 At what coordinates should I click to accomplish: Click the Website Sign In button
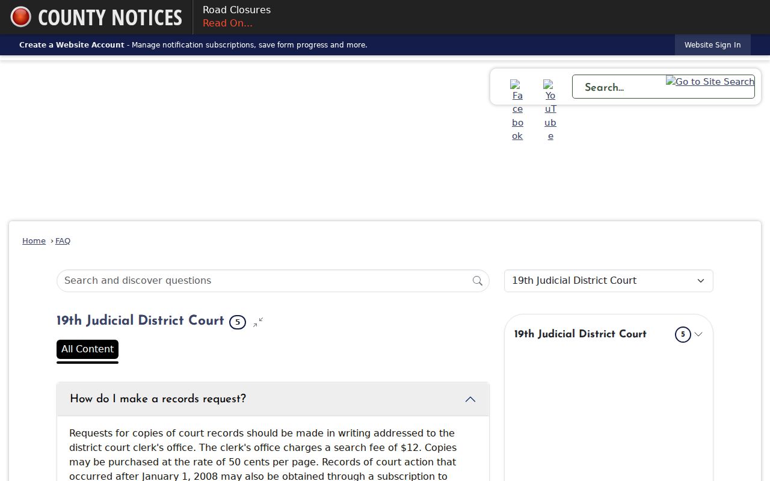(712, 45)
